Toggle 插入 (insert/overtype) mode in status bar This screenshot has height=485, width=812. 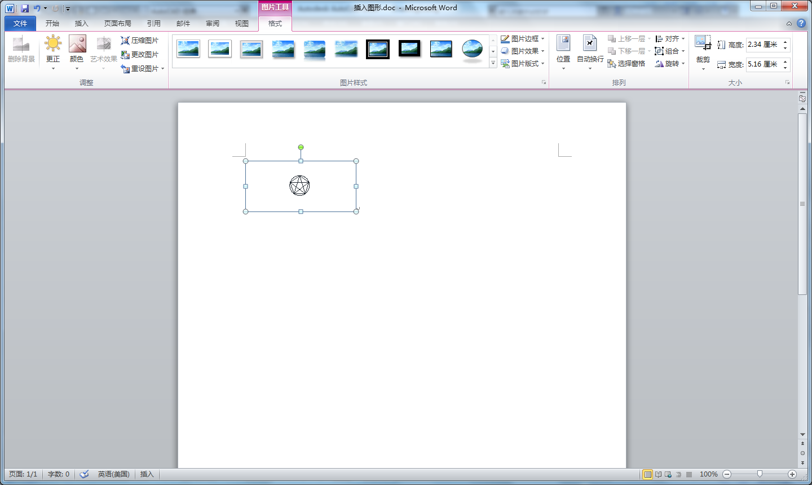point(147,474)
